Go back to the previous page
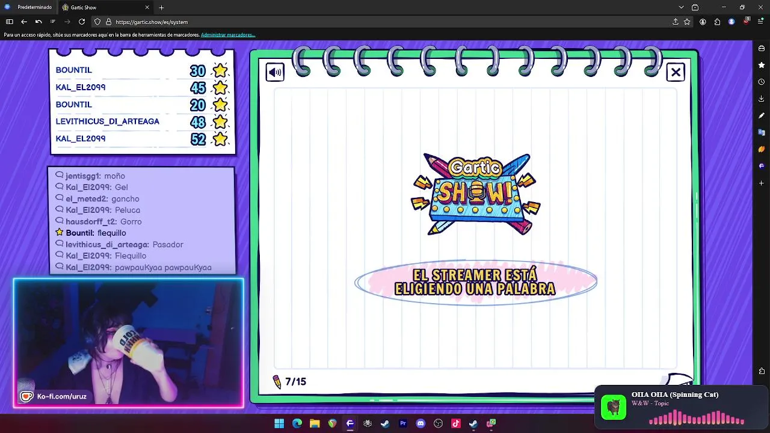 24,22
